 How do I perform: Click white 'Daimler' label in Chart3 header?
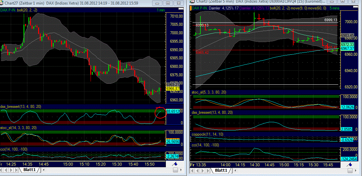(x=215, y=8)
